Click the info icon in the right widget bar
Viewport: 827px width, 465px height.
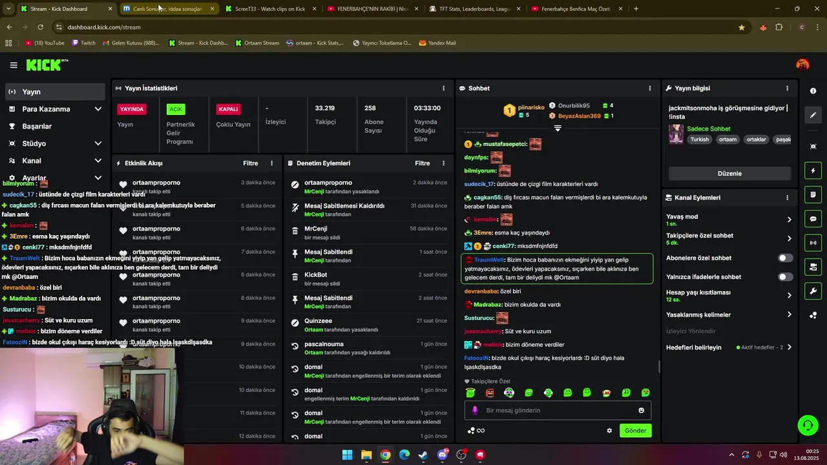[x=813, y=91]
